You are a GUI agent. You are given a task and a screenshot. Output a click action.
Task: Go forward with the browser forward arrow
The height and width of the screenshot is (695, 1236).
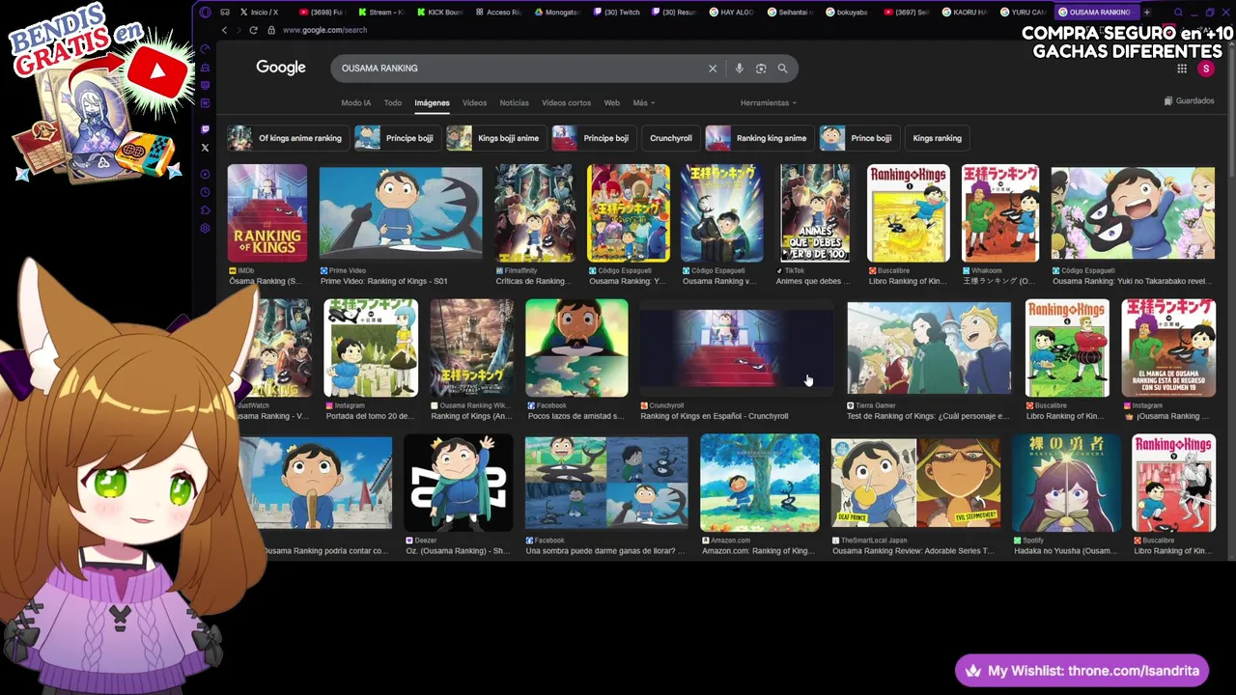[x=239, y=30]
